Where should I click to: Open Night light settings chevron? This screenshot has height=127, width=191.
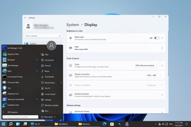pos(162,38)
